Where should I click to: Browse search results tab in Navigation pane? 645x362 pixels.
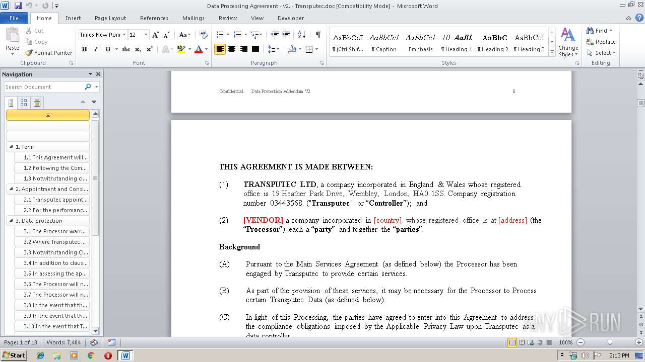37,103
